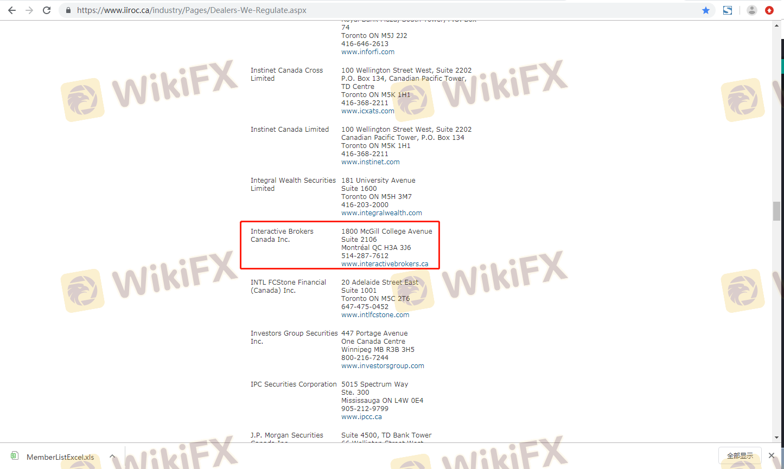Go back to the previous page
Viewport: 784px width, 469px height.
(x=12, y=10)
